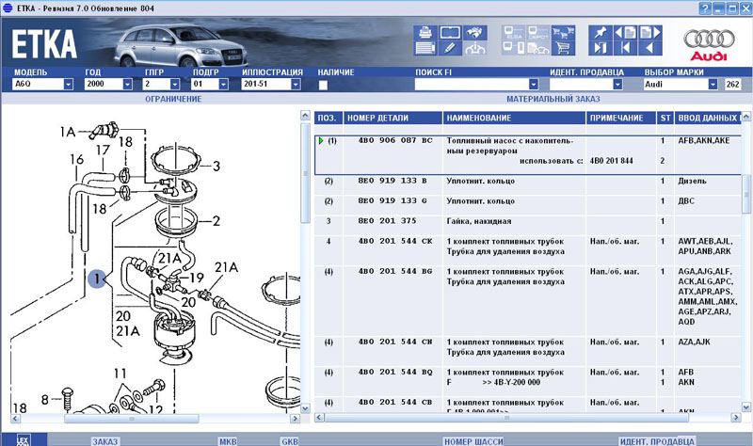Click the ЗАКАЗ button in the bottom bar
Screen dimensions: 753x446
pyautogui.click(x=104, y=440)
